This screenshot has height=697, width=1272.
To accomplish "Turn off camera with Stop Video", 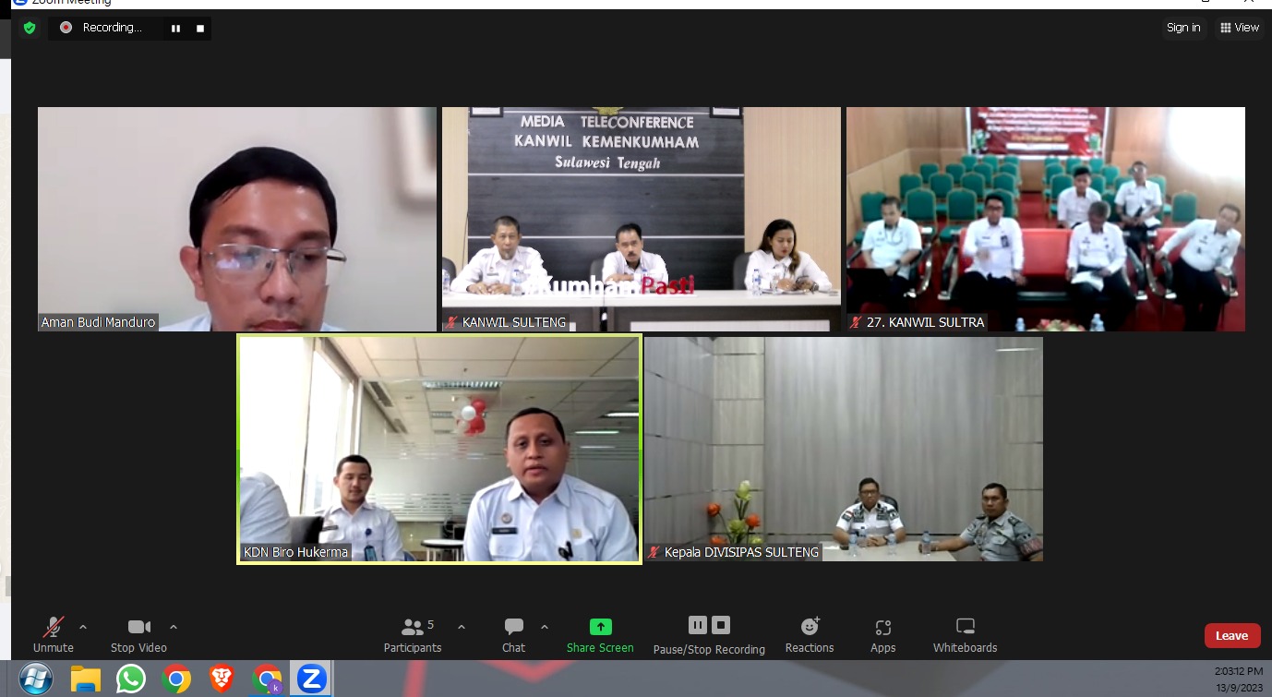I will click(x=138, y=634).
